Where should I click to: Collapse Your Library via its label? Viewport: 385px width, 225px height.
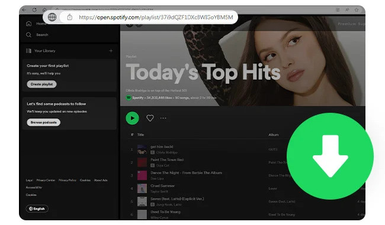(44, 51)
